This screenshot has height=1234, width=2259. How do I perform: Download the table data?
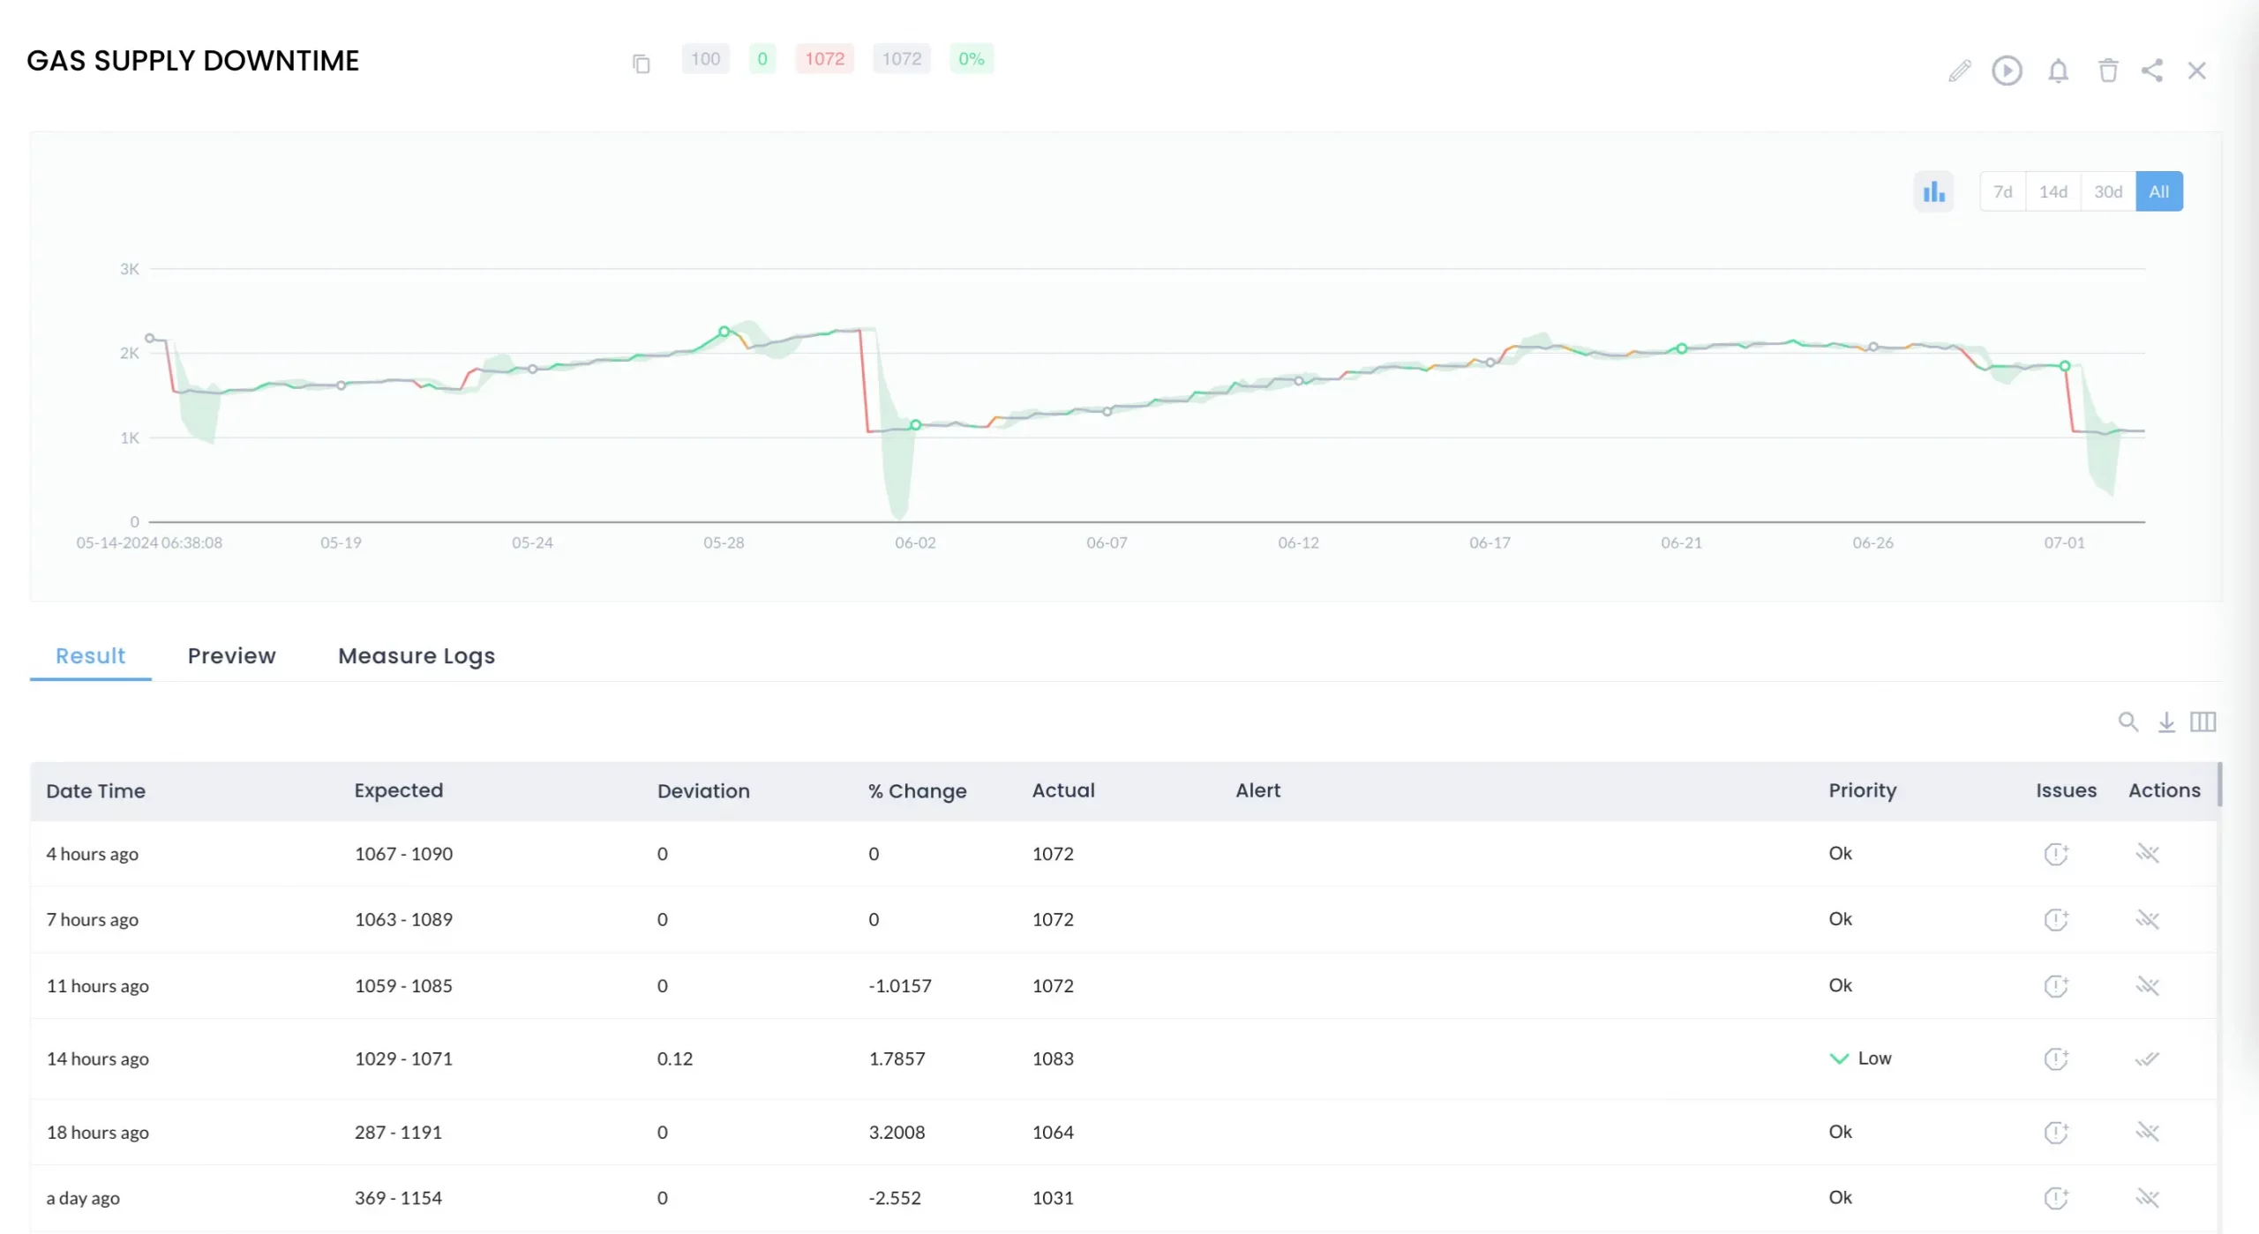coord(2166,722)
